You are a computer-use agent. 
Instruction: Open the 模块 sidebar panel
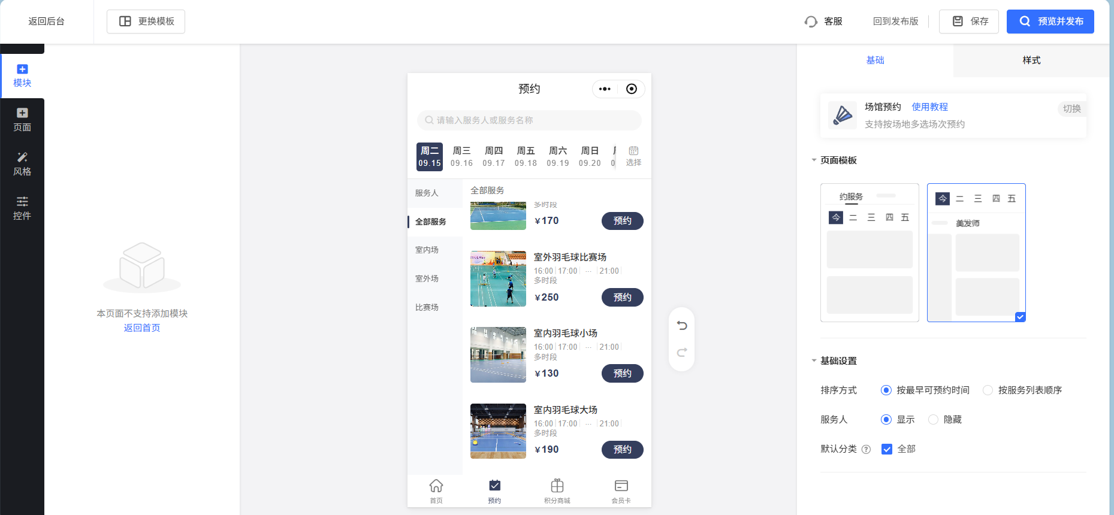[x=22, y=76]
